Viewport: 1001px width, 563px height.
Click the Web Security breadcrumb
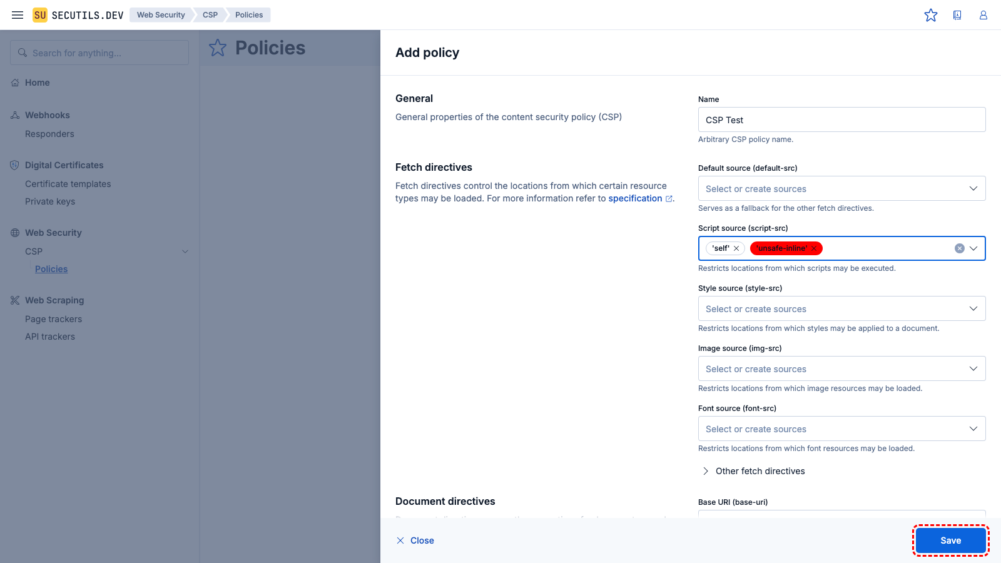pos(161,15)
